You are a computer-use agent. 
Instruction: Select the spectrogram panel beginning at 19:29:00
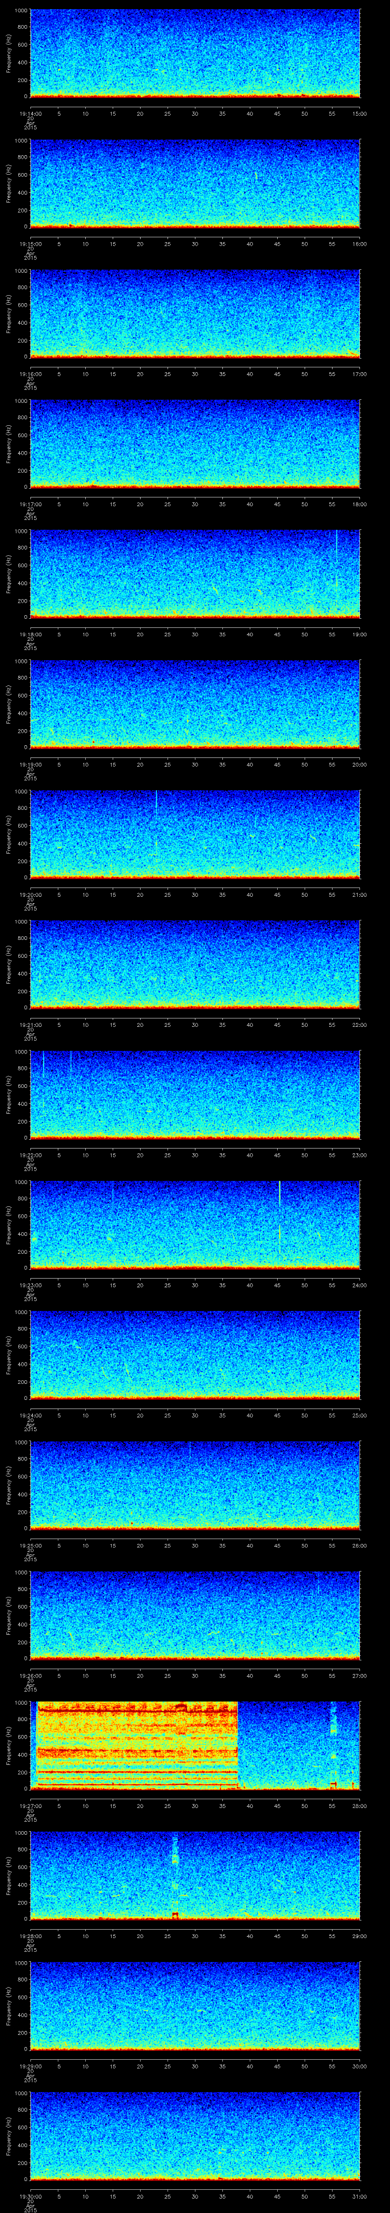pos(195,2005)
